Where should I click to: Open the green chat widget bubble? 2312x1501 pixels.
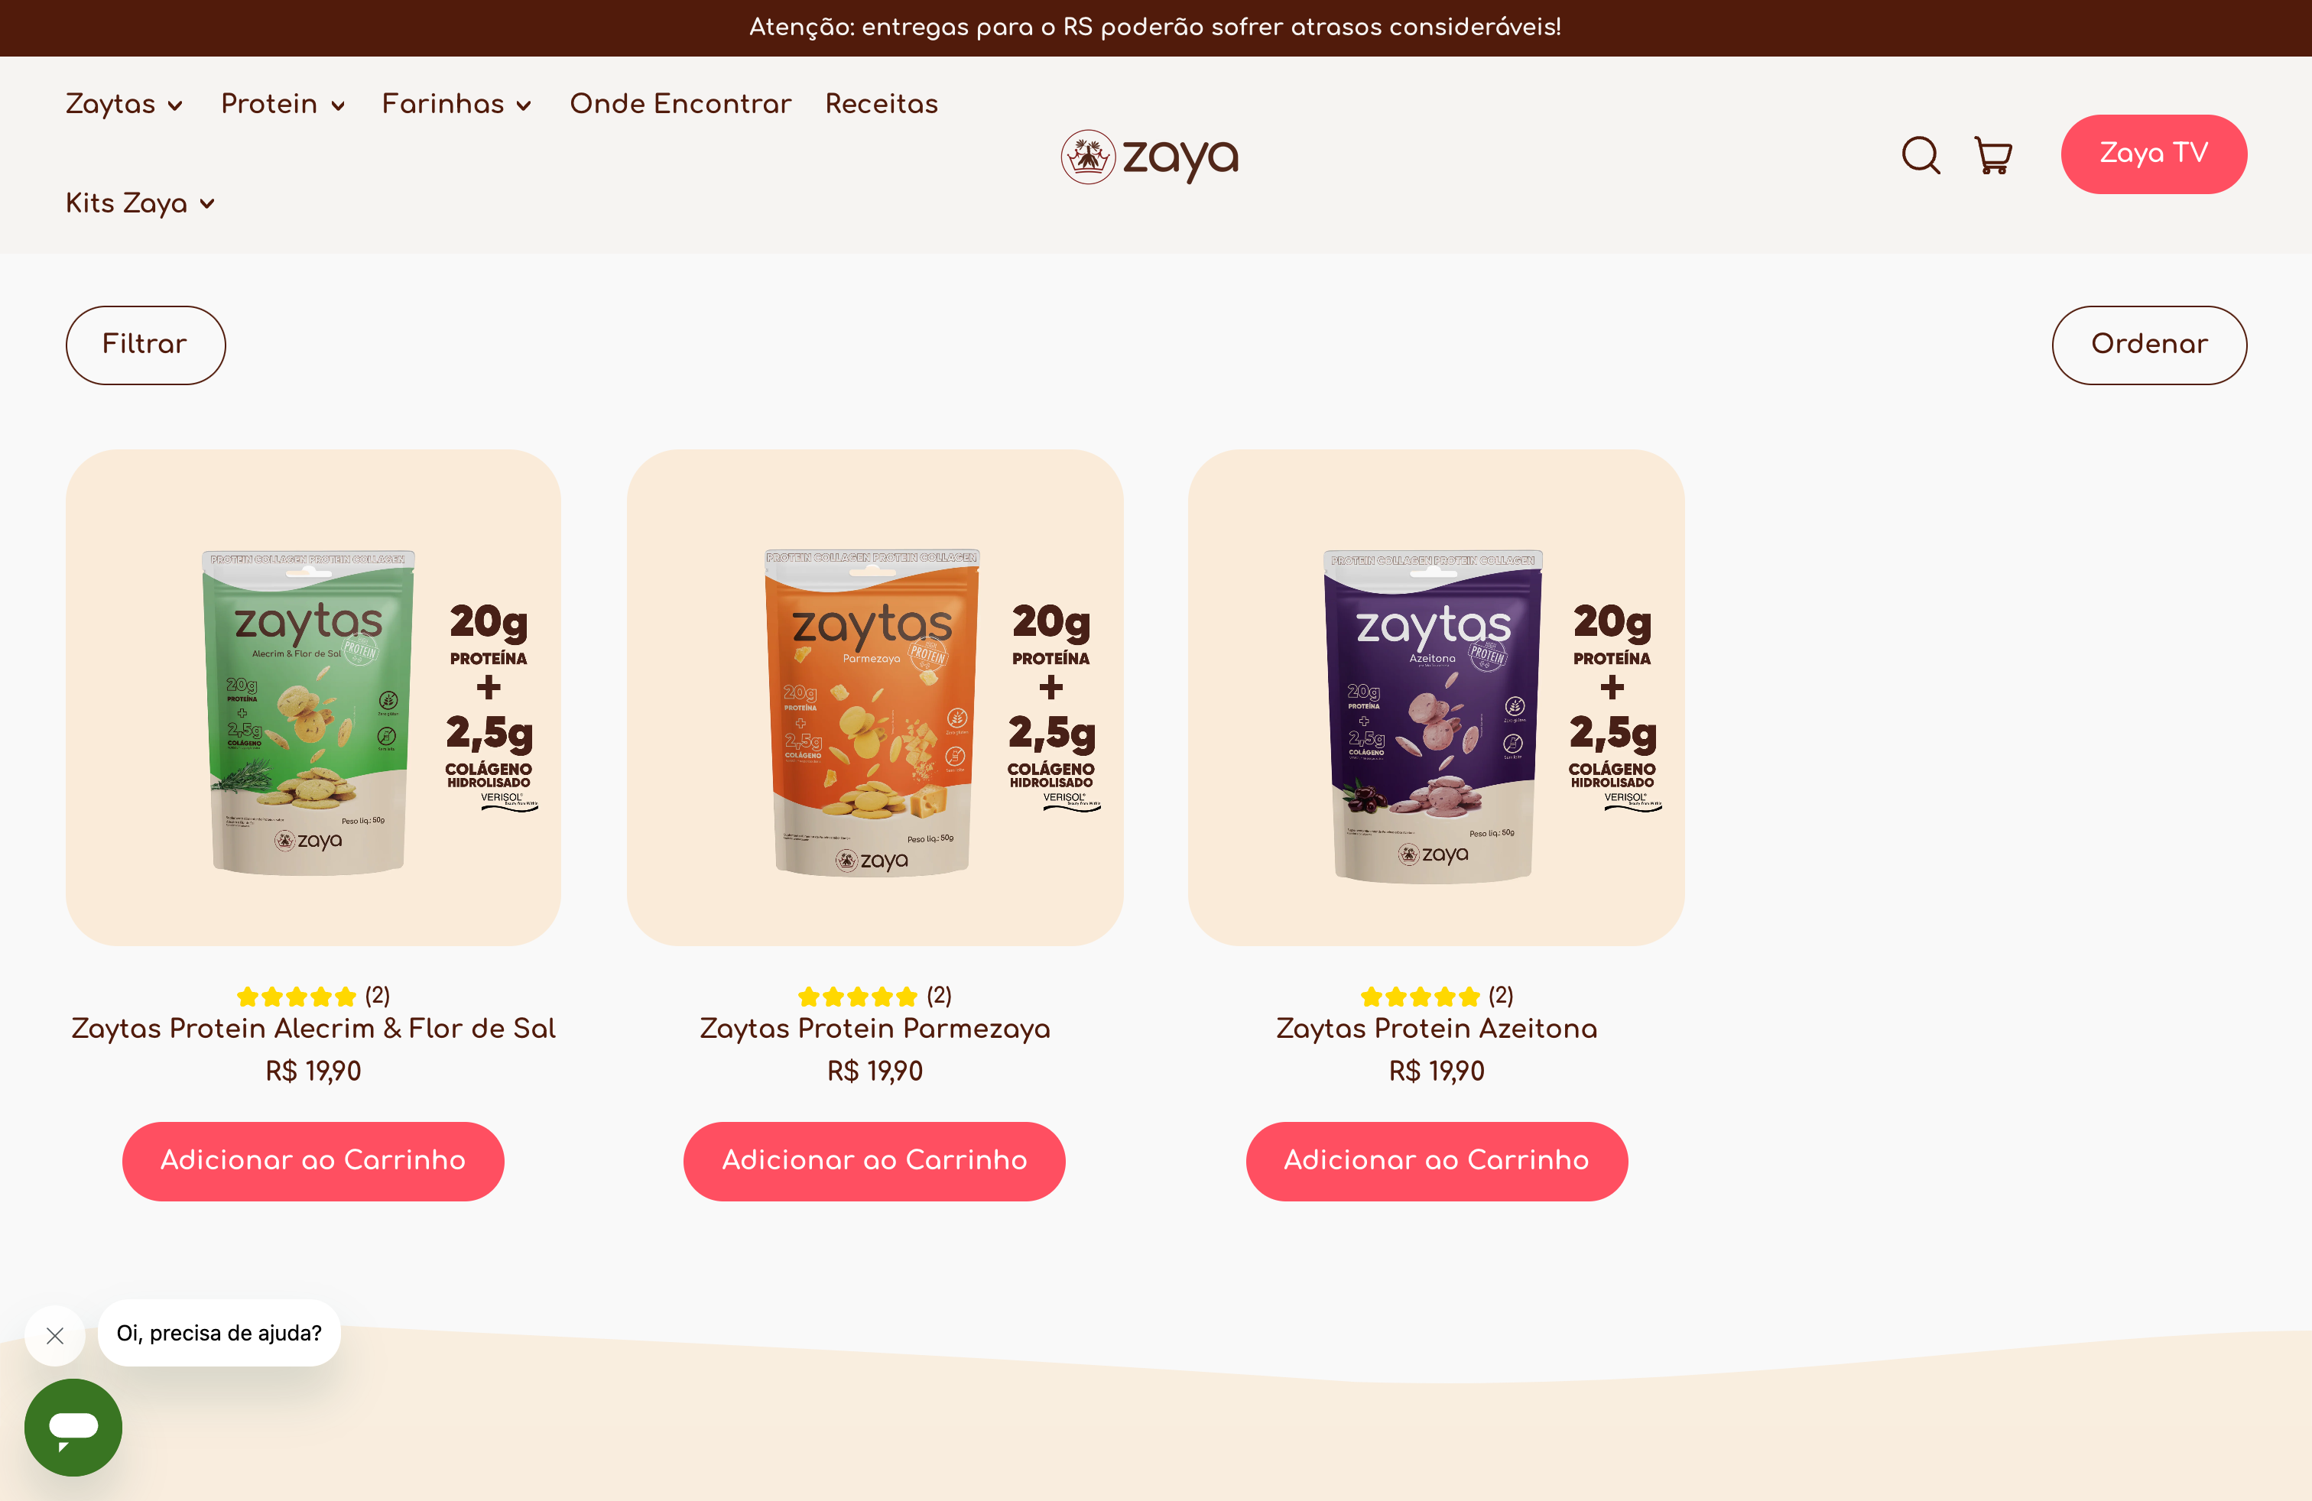pos(73,1426)
